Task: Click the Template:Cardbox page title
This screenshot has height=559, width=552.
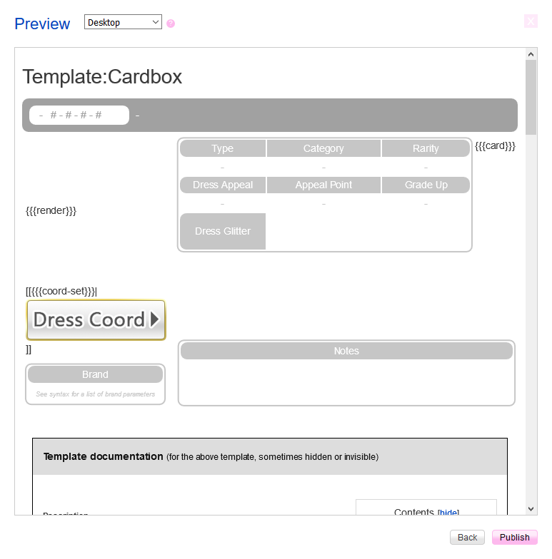Action: [102, 76]
